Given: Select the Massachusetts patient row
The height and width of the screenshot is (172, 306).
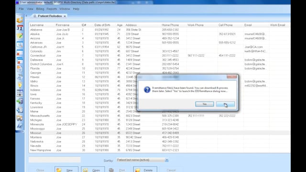Looking at the screenshot, I should click(159, 116).
